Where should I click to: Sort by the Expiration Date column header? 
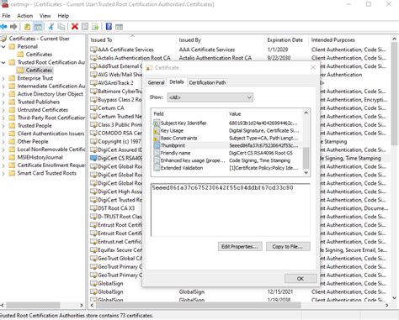[285, 40]
